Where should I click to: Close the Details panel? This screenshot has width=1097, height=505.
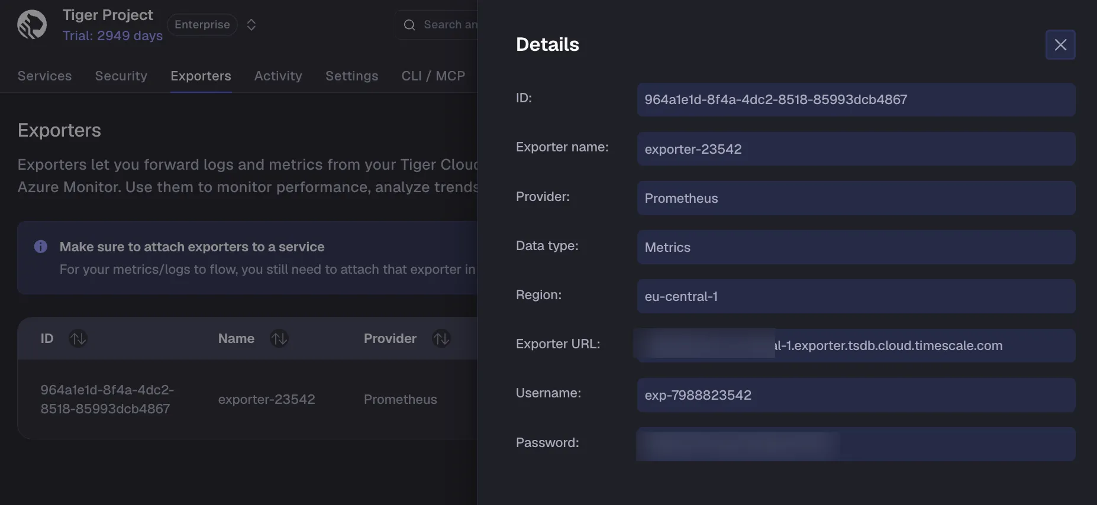coord(1060,44)
